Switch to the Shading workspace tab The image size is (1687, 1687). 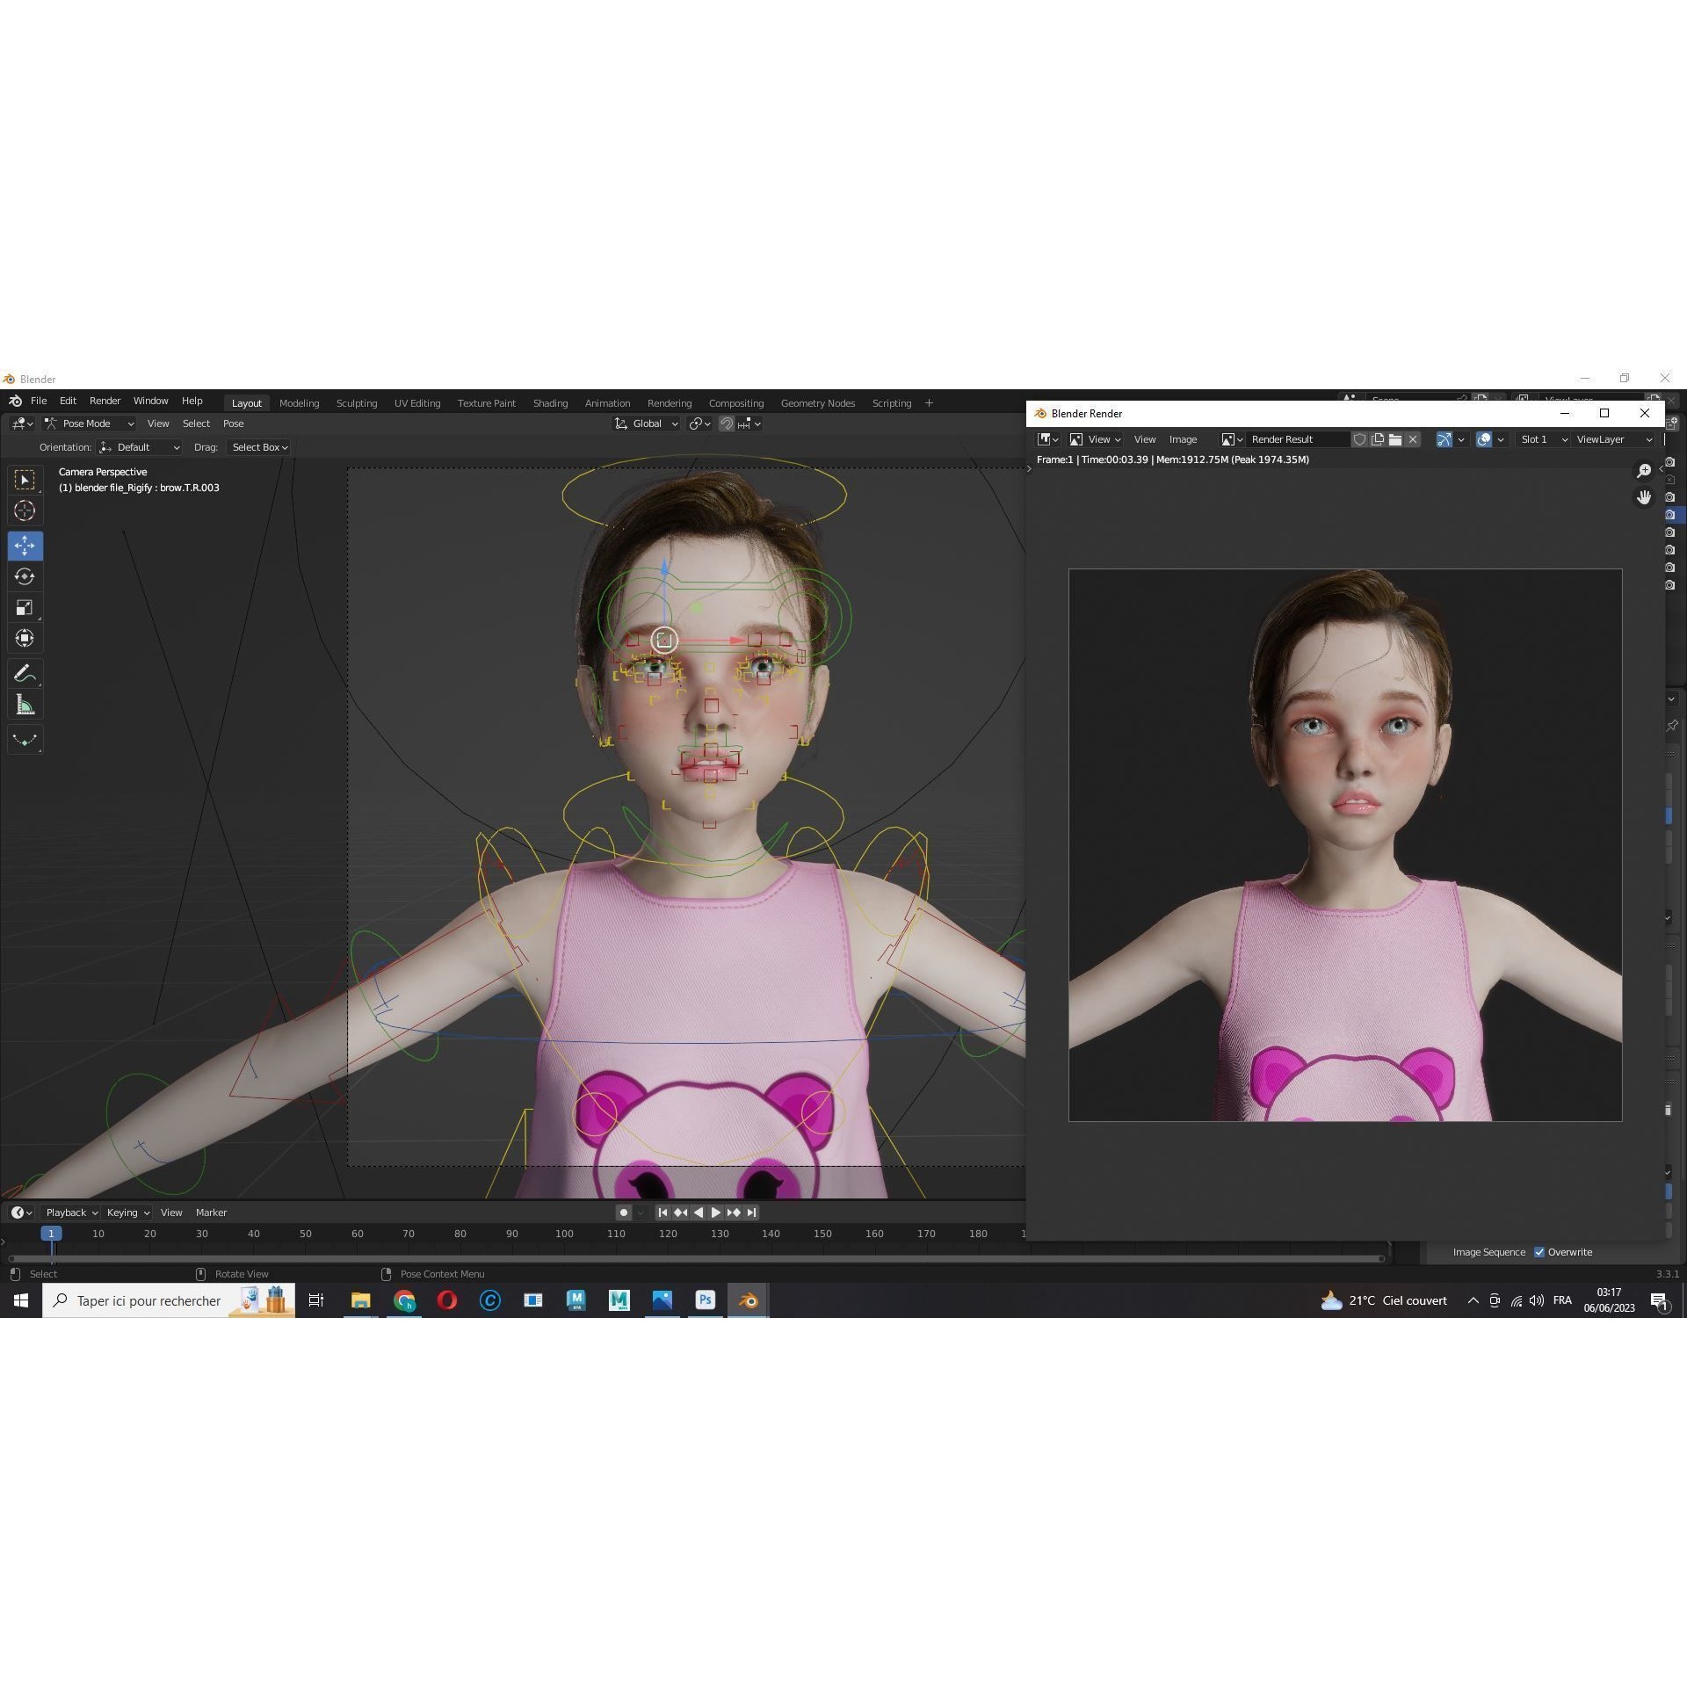pos(550,402)
